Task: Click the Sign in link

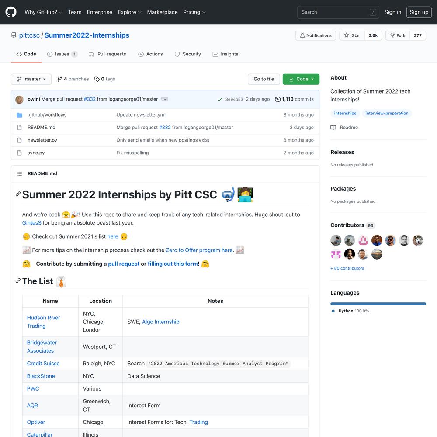Action: (x=393, y=12)
